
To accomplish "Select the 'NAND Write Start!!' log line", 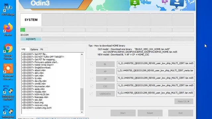I will [x=38, y=65].
